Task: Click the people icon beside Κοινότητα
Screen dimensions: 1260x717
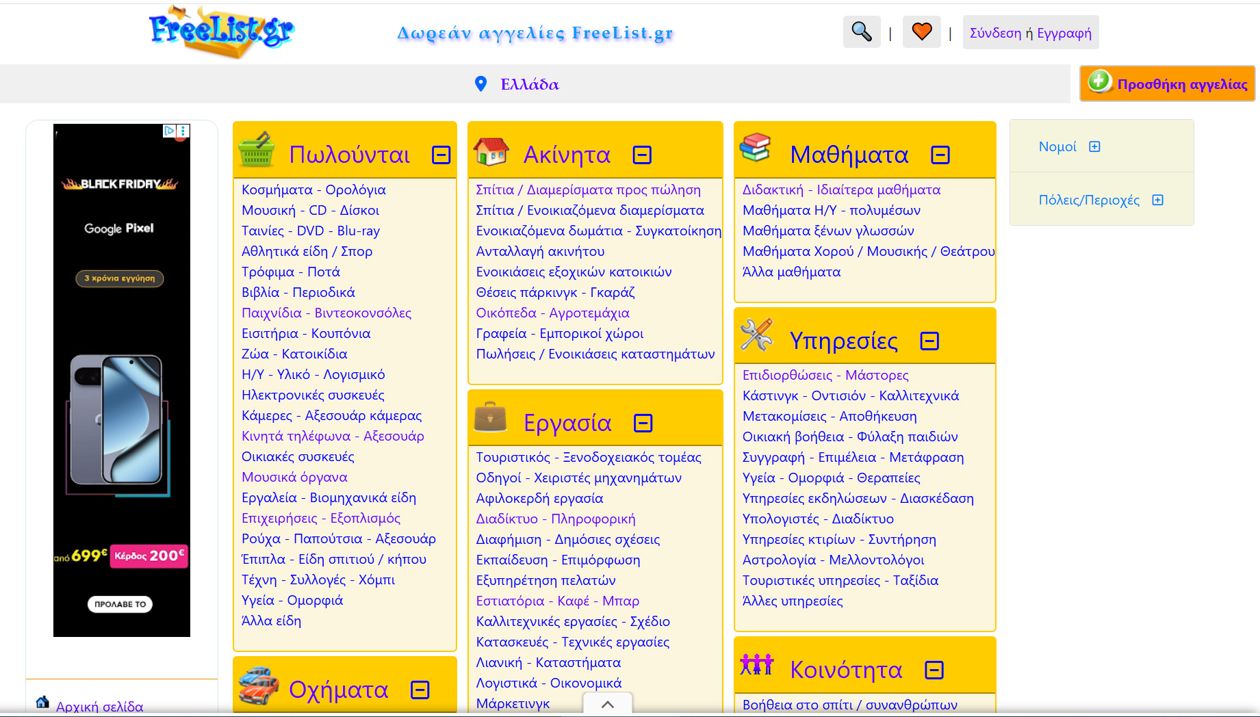Action: (756, 665)
